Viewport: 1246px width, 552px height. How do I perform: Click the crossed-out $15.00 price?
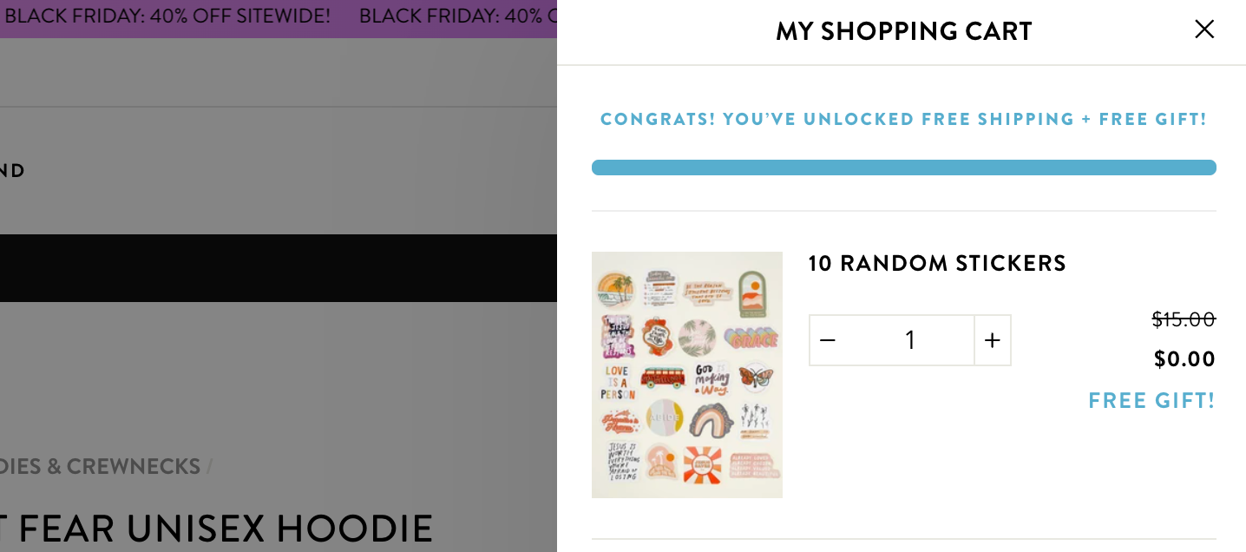1184,319
